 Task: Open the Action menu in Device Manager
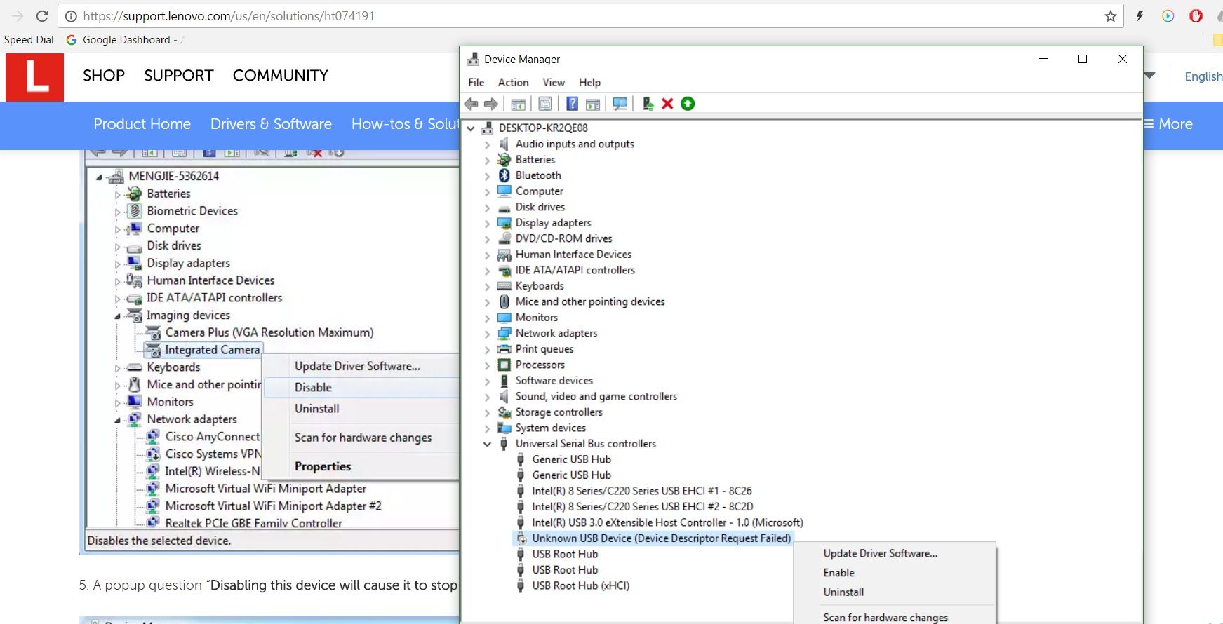pos(514,82)
